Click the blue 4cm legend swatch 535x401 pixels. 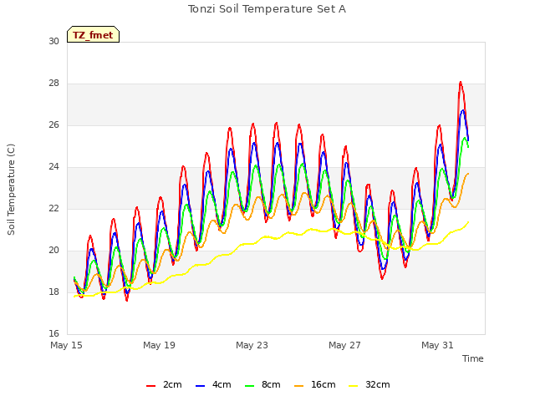[x=201, y=386]
